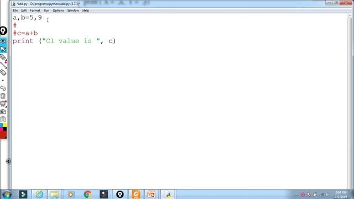Switch to Epic Pen on taskbar
This screenshot has width=354, height=199.
tap(120, 194)
